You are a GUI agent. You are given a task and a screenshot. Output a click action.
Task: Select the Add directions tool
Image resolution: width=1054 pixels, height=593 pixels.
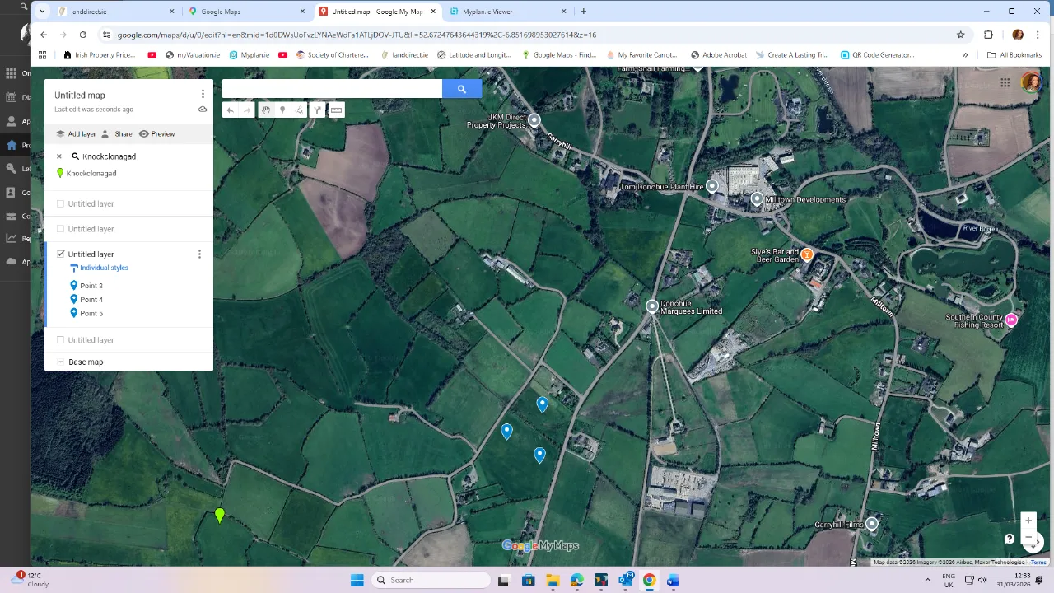coord(317,110)
